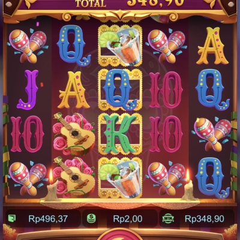The height and width of the screenshot is (240, 240).
Task: Select the green K symbol
Action: click(x=121, y=134)
